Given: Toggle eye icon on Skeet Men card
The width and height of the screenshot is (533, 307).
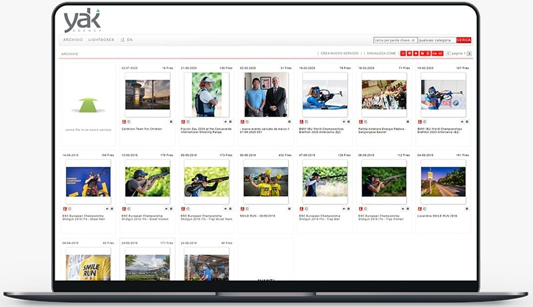Looking at the screenshot, I should click(107, 209).
